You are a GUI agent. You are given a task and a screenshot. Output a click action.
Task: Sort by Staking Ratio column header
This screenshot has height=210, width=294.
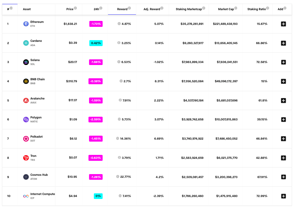click(x=256, y=9)
